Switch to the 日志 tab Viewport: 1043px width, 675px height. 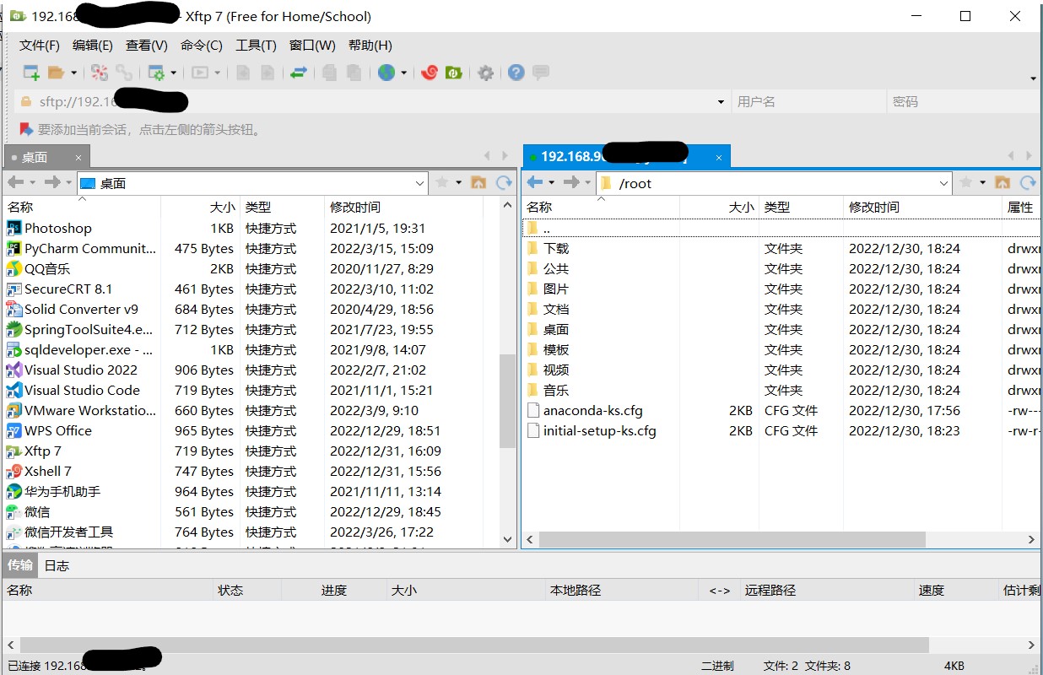click(x=57, y=565)
